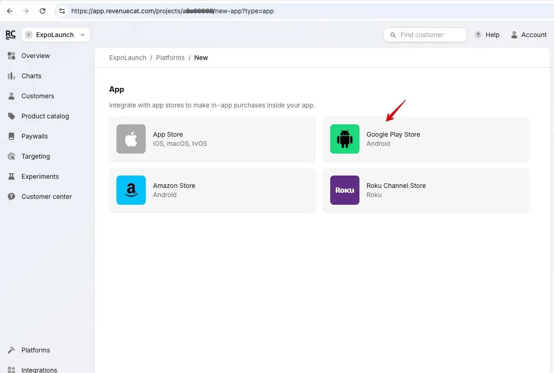Click the iOS, macOS, tvOS subtitle
This screenshot has width=554, height=373.
tap(180, 144)
